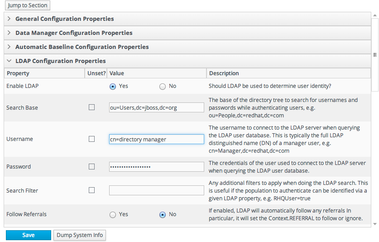This screenshot has width=379, height=242.
Task: Collapse LDAP Configuration Properties section
Action: coord(60,61)
